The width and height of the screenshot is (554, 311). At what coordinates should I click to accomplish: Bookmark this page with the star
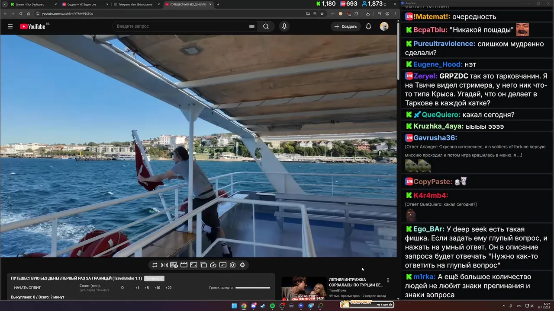[x=322, y=13]
